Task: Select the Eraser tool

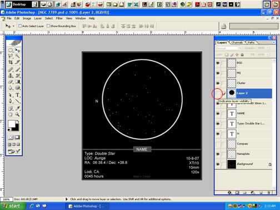Action: [11, 82]
